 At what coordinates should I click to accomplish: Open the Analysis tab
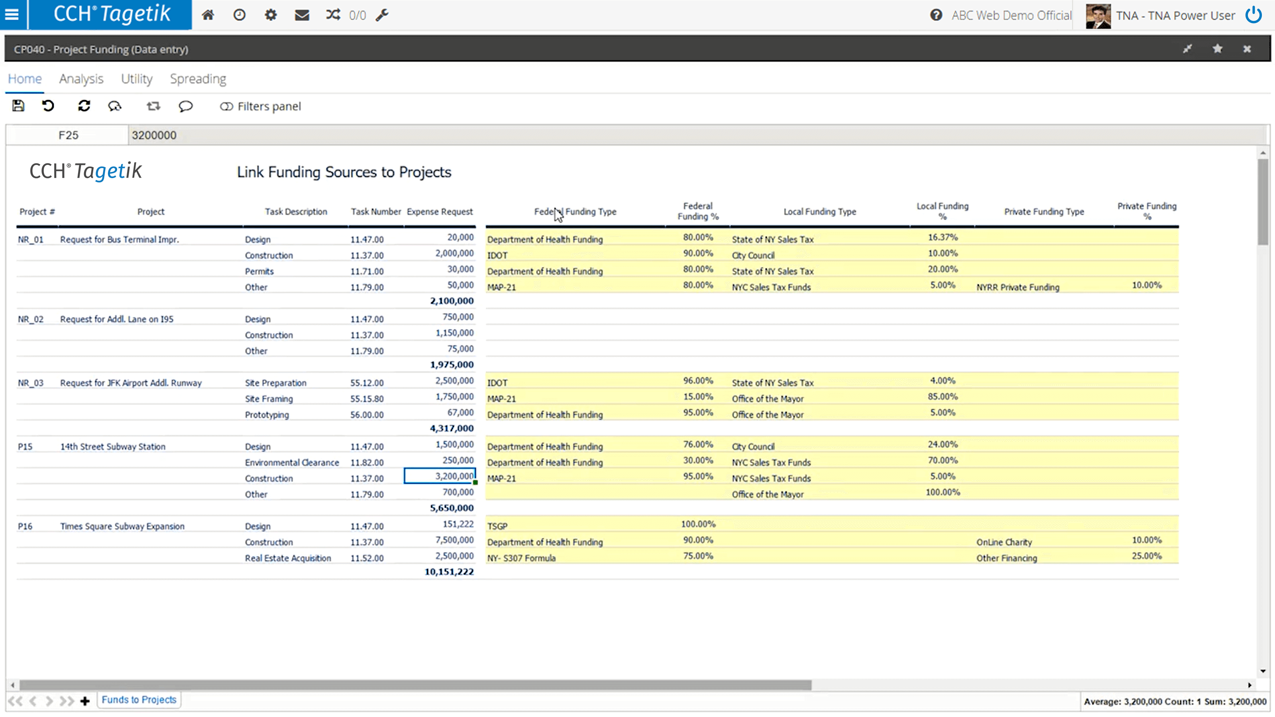pyautogui.click(x=81, y=79)
